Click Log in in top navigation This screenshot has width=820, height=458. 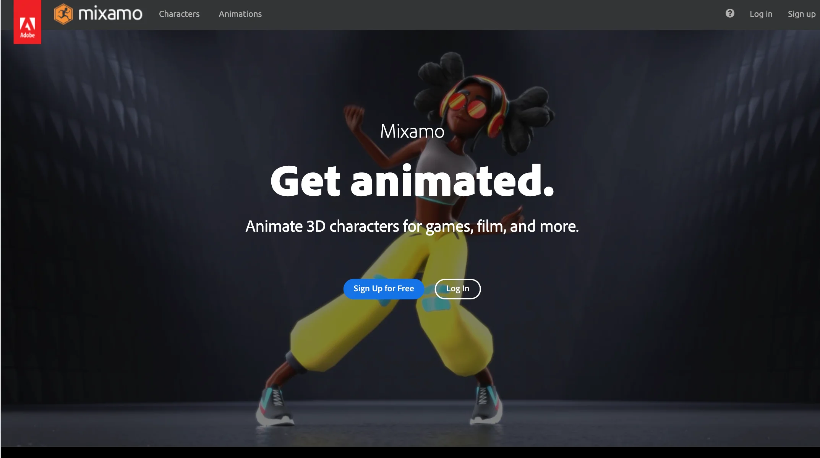pos(761,14)
